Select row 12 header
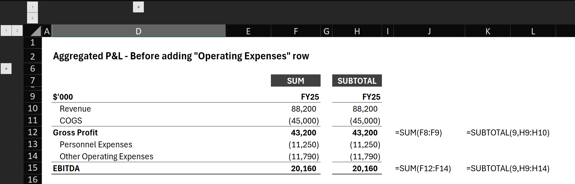Screen dimensions: 575x184 [x=33, y=132]
